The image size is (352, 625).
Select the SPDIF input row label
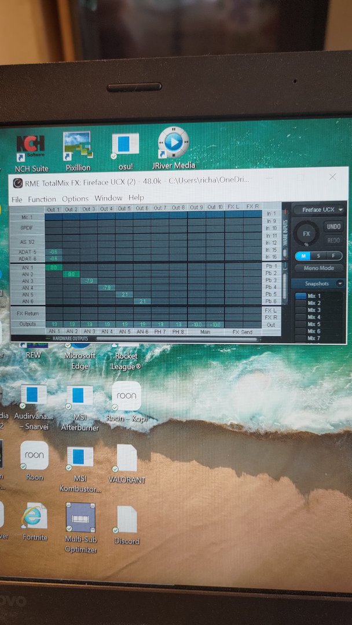click(27, 228)
